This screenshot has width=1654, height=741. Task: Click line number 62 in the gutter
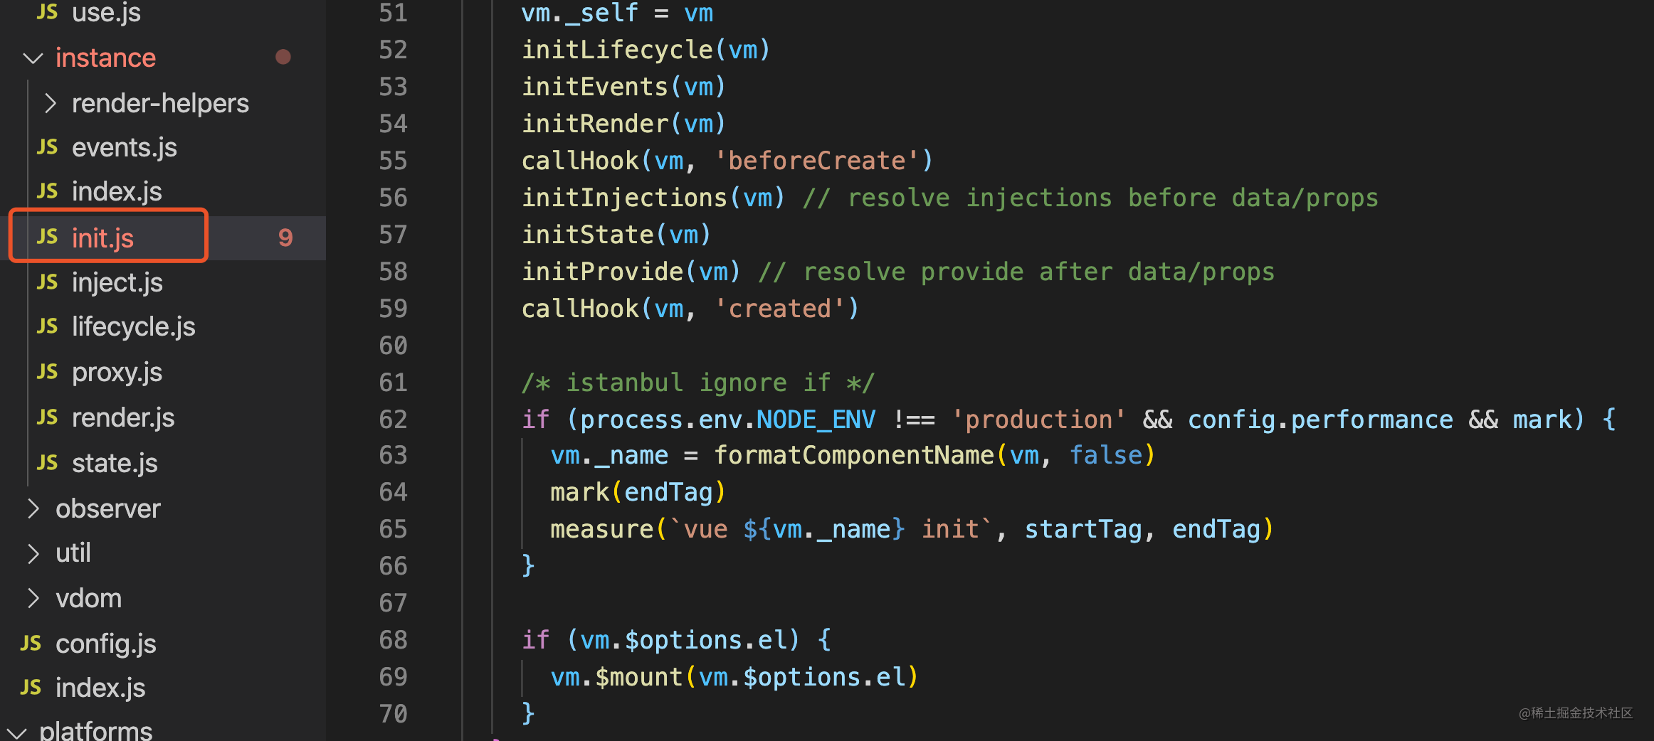(x=393, y=420)
